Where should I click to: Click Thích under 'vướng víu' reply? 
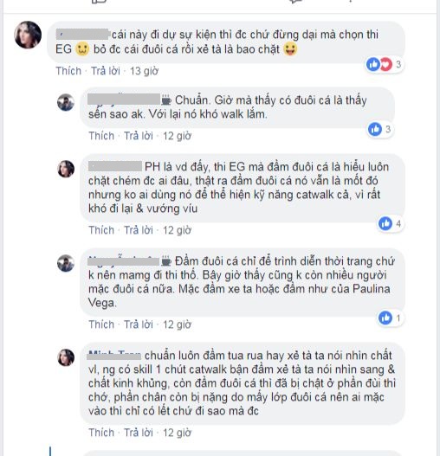(x=101, y=230)
